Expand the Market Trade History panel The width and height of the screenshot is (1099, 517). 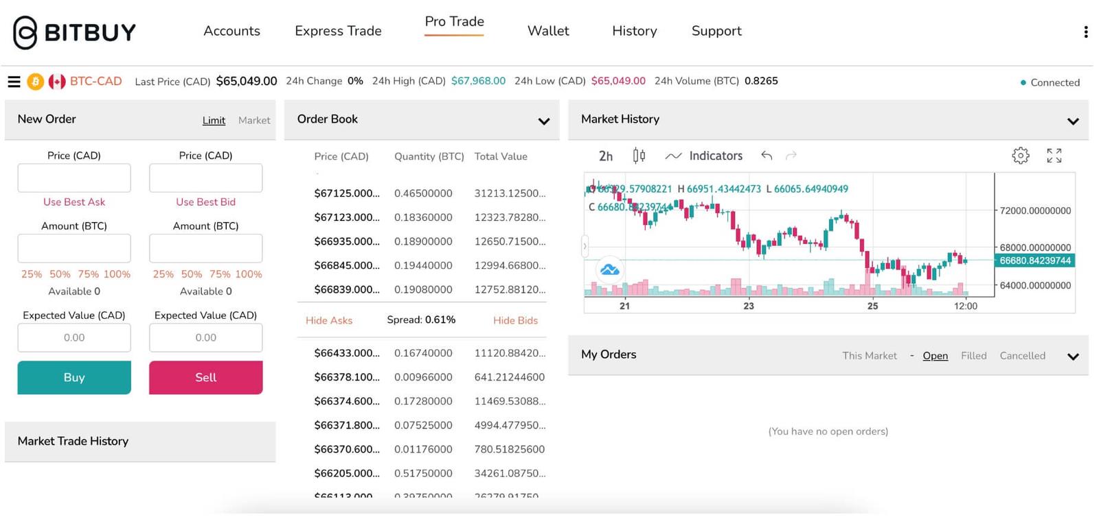(x=140, y=441)
